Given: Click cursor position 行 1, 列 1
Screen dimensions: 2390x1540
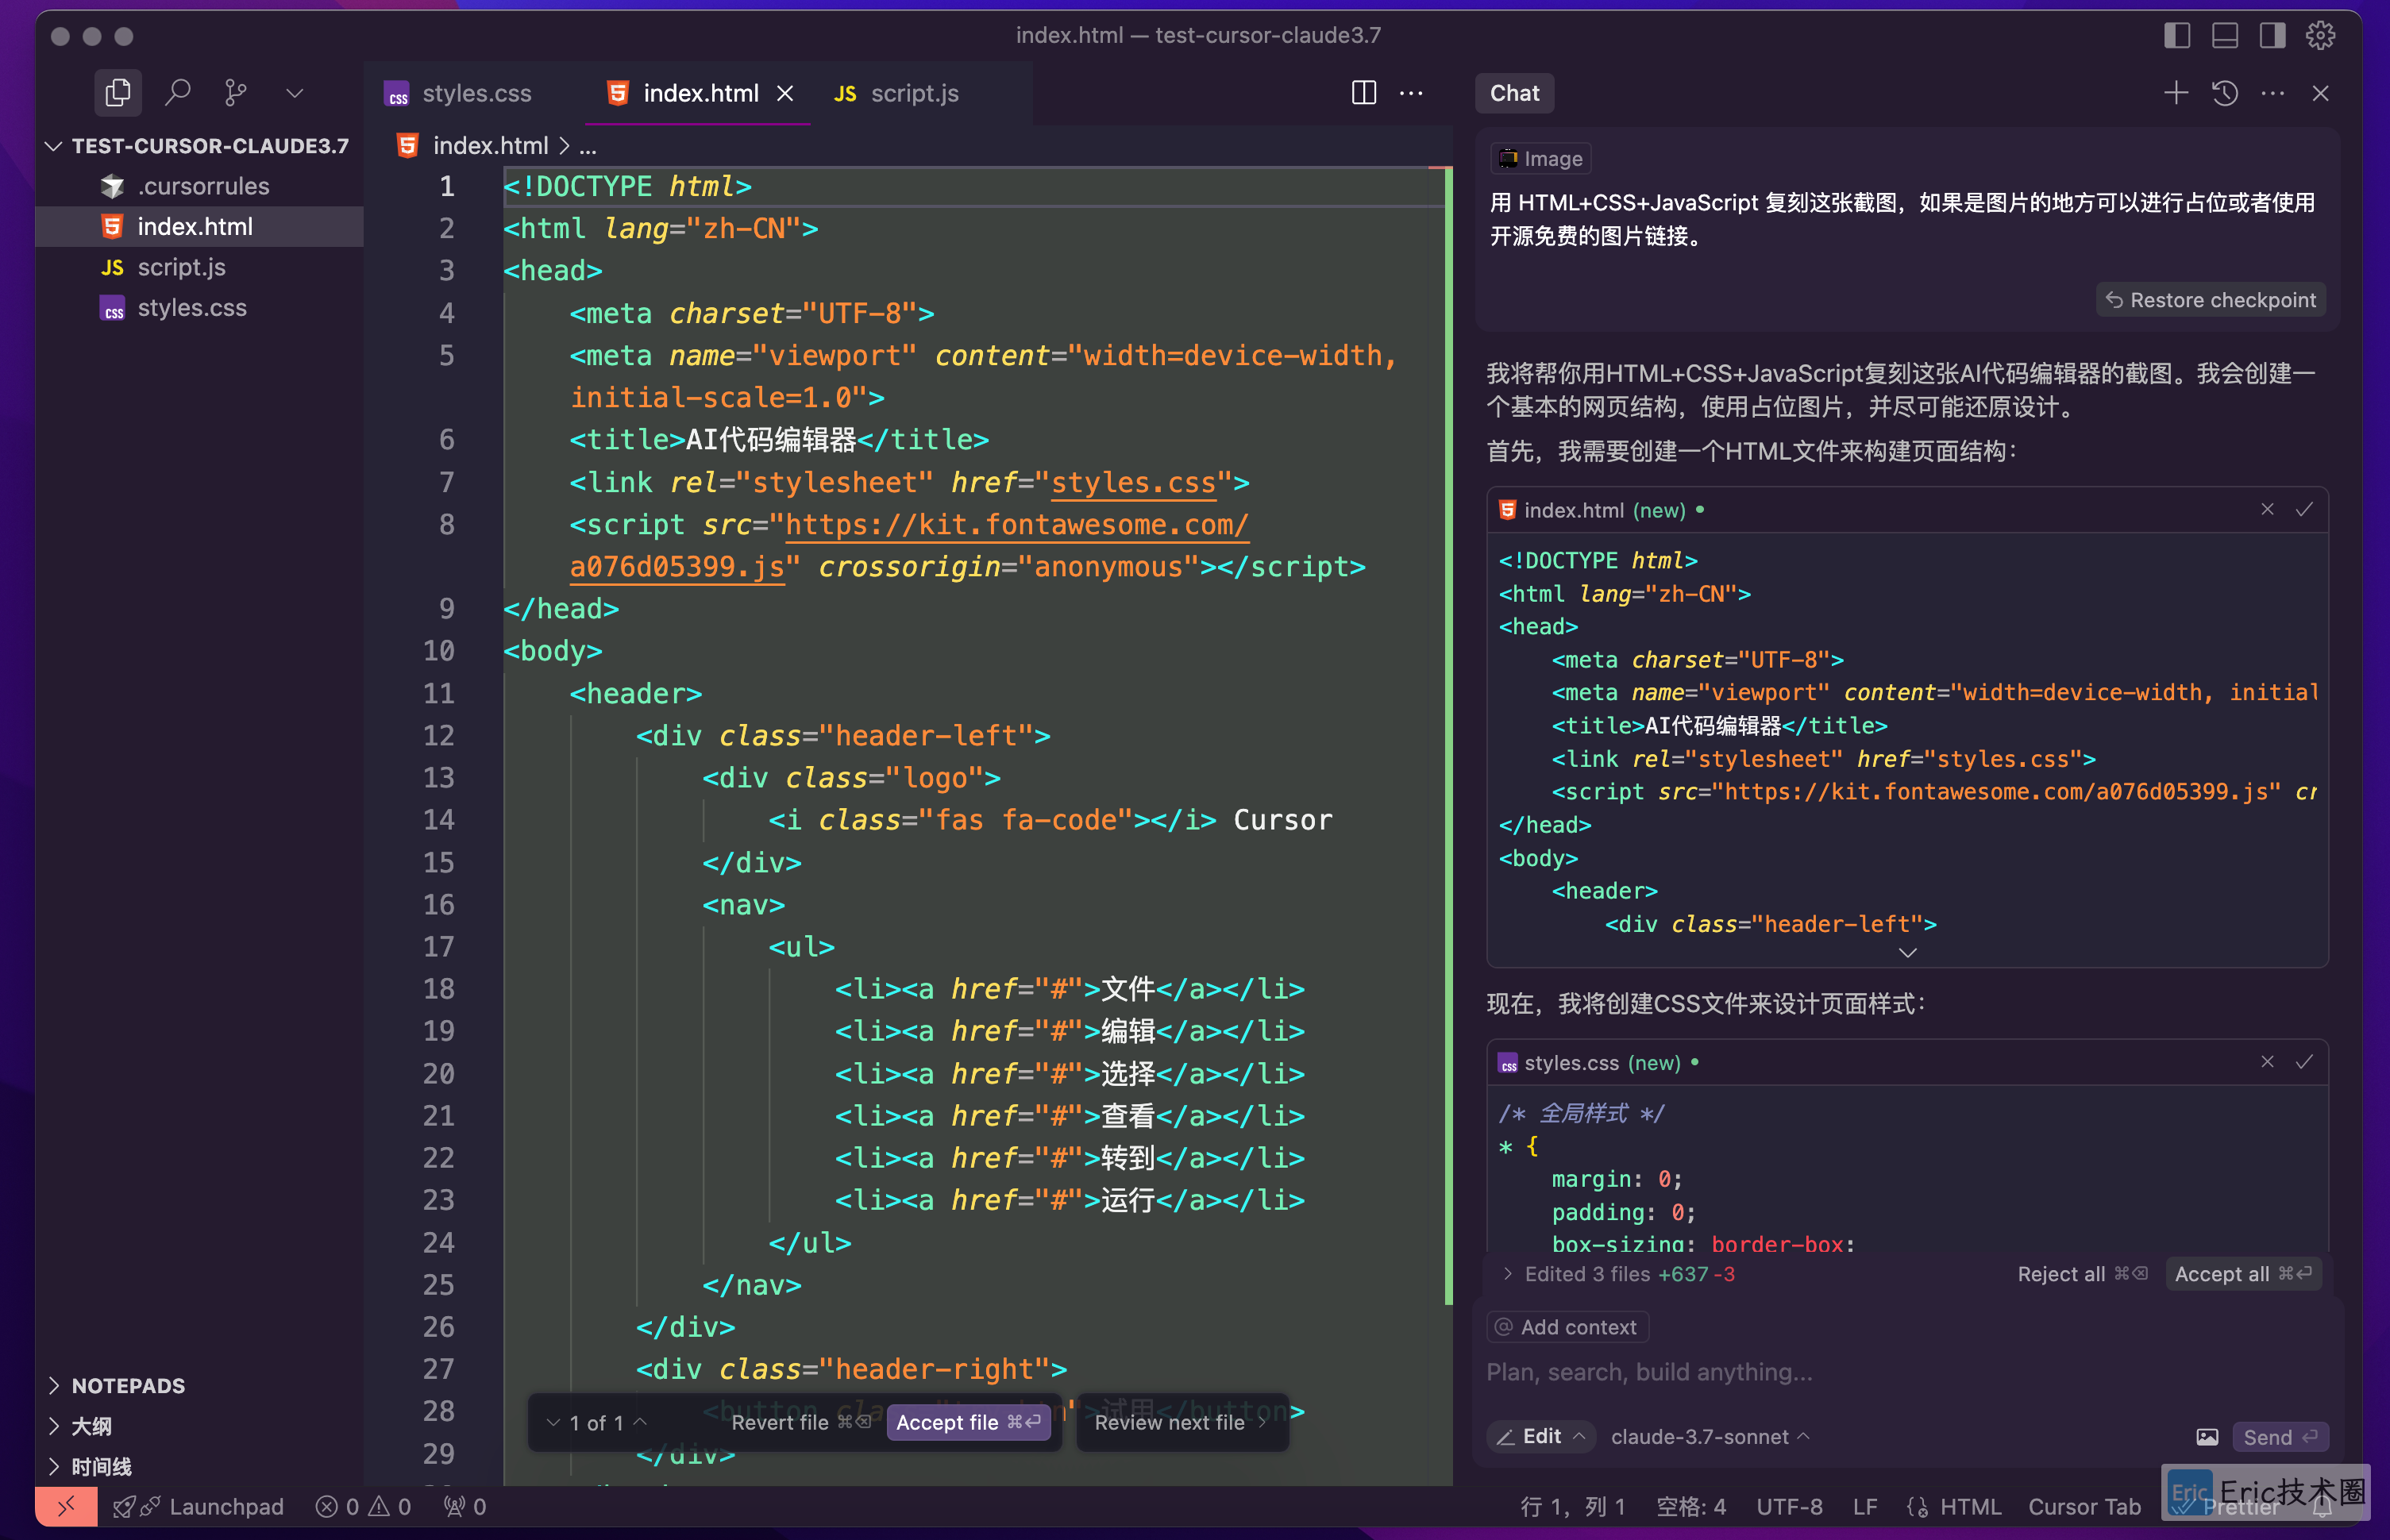Looking at the screenshot, I should coord(1572,1506).
